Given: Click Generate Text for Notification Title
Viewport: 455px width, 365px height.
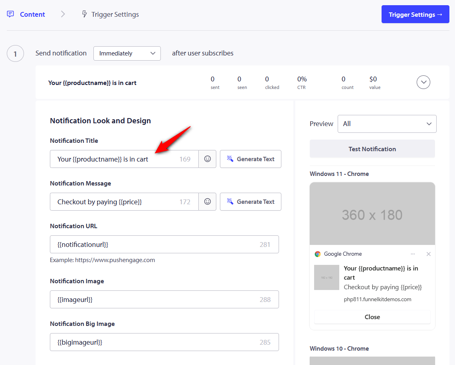Looking at the screenshot, I should (250, 159).
